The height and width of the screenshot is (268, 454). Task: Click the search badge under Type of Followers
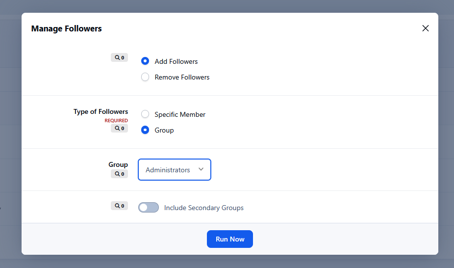coord(119,129)
